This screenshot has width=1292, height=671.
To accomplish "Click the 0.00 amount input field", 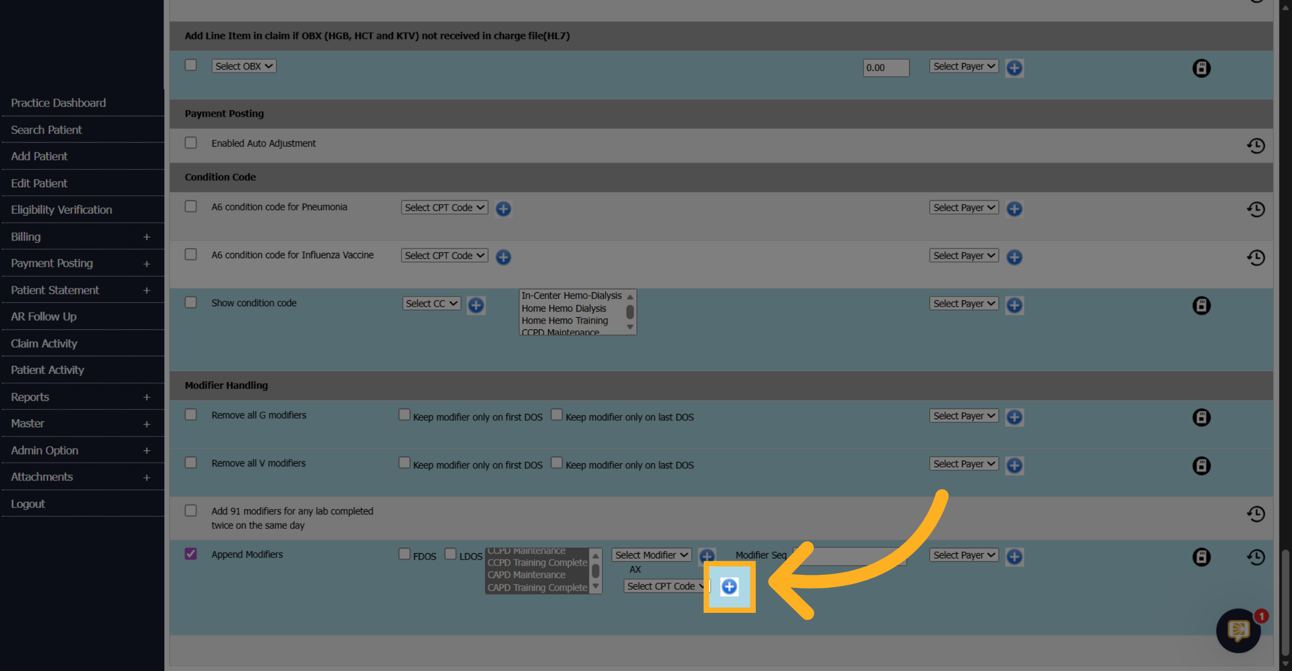I will (x=886, y=68).
